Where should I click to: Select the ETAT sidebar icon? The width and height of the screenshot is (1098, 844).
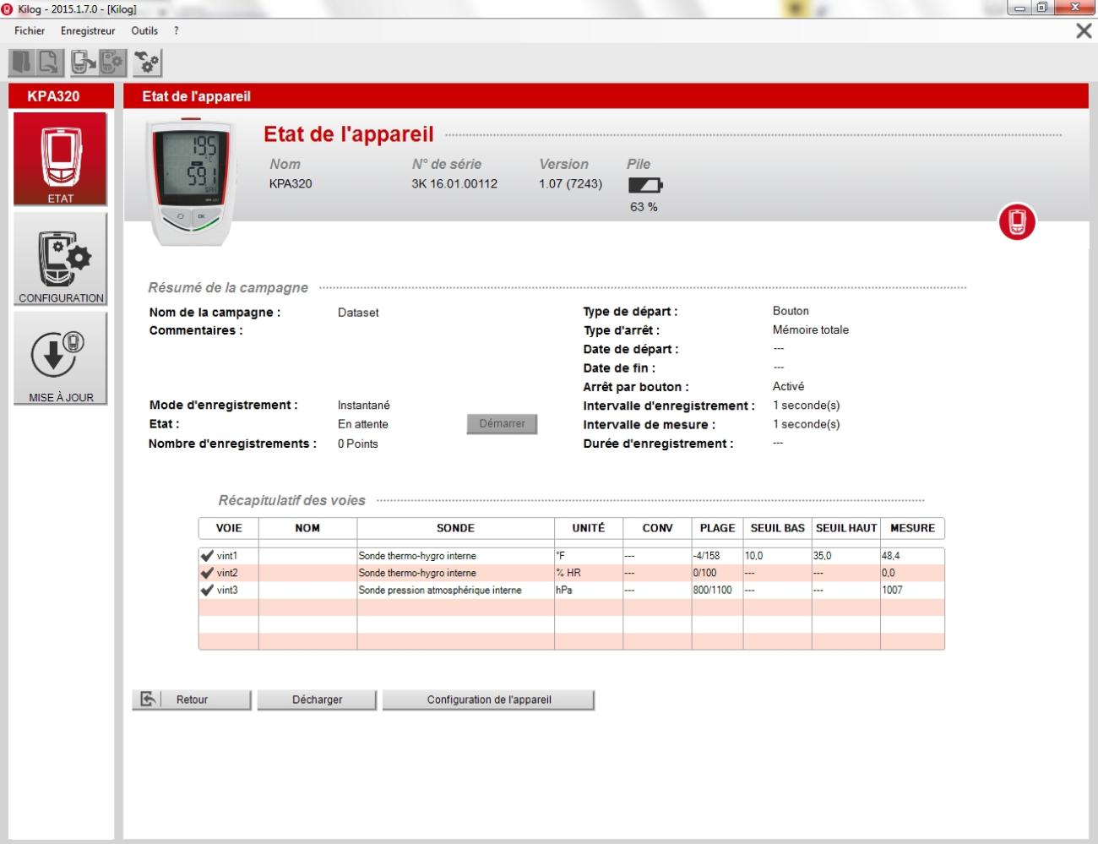(x=60, y=159)
